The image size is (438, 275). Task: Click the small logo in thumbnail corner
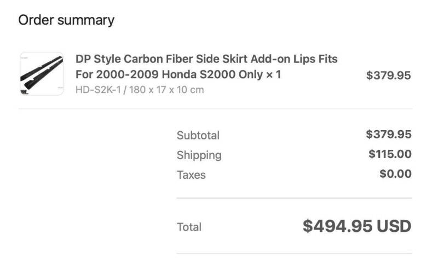tap(24, 92)
